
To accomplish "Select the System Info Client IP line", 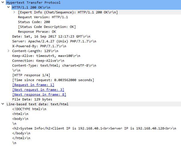I will click(x=94, y=128).
